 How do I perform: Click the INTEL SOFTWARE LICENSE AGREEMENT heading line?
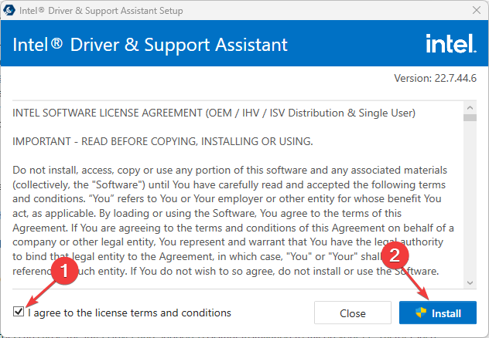pos(214,113)
